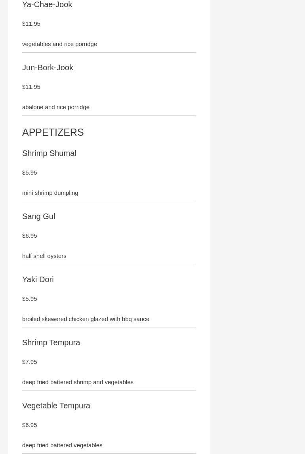
Task: Select the Ya-Chae-Jook $11.95 price
Action: (x=31, y=24)
